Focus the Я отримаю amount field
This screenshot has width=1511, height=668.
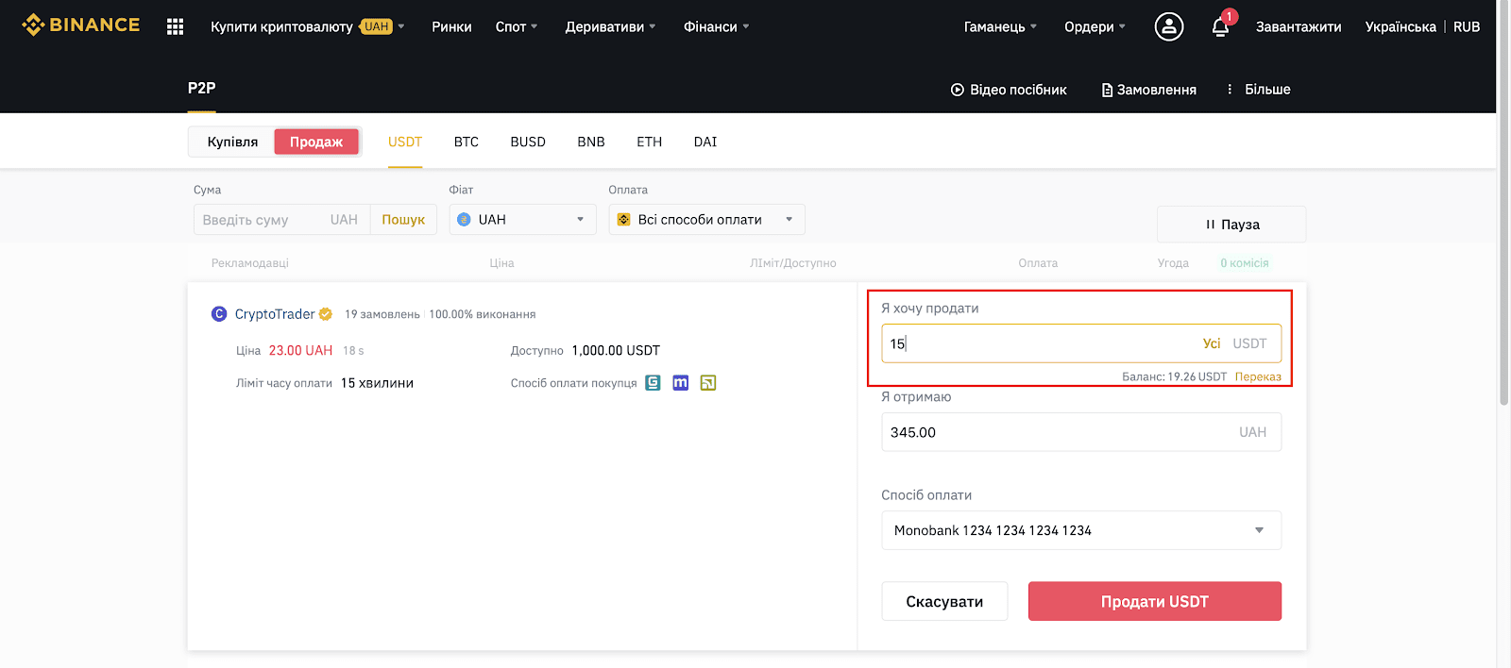(1081, 432)
